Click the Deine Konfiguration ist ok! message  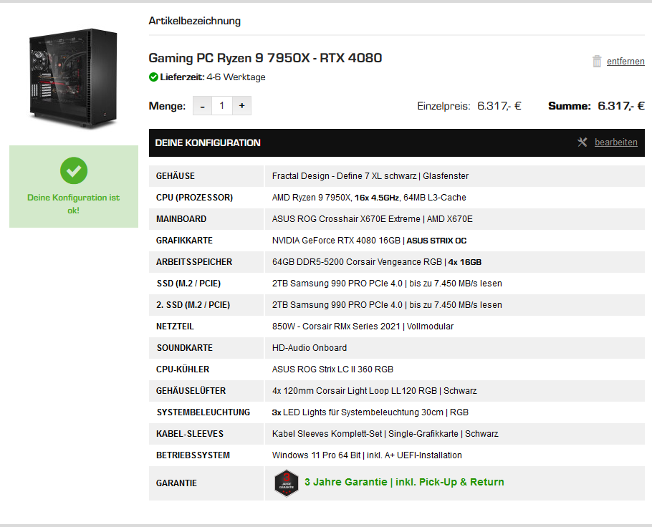[x=74, y=203]
